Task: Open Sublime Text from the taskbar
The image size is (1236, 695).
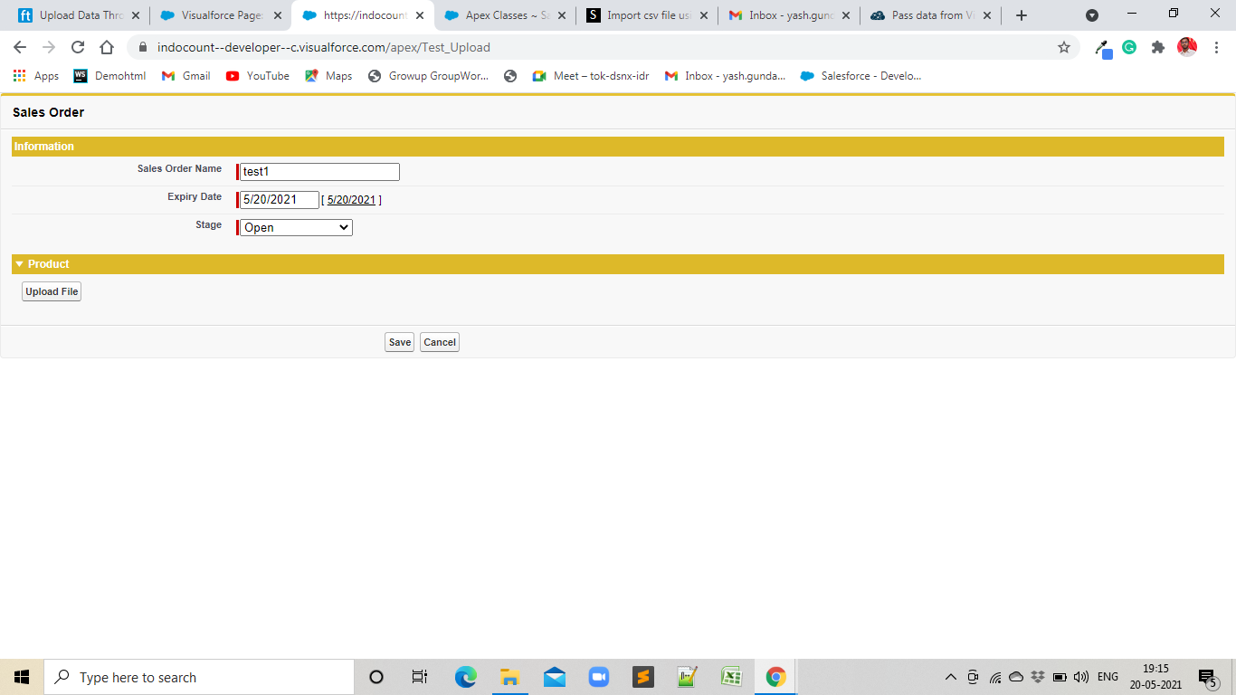Action: pyautogui.click(x=642, y=677)
